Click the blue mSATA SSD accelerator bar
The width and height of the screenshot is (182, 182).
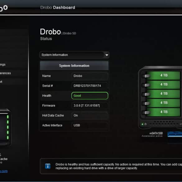coord(175,134)
